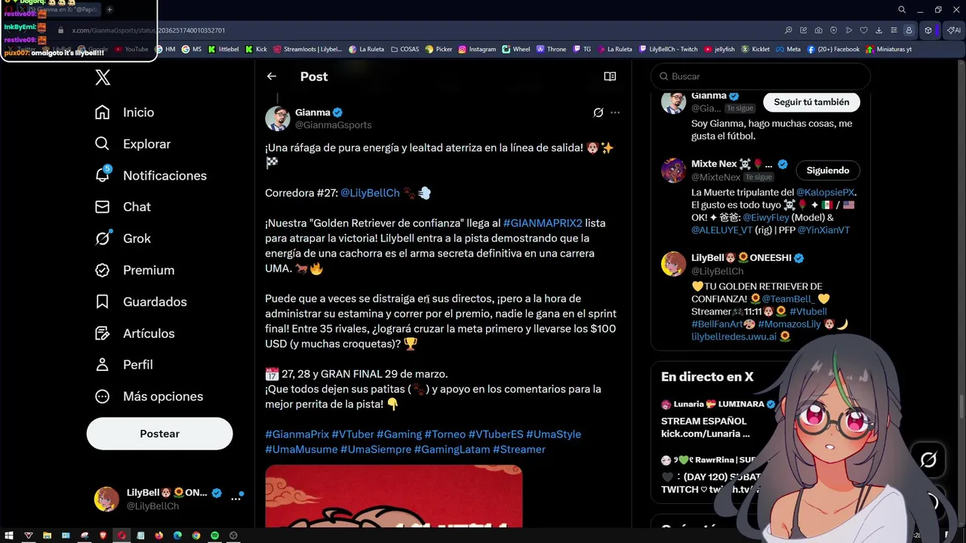The image size is (966, 543).
Task: Open the Miniaturas yt bookmark
Action: (888, 49)
